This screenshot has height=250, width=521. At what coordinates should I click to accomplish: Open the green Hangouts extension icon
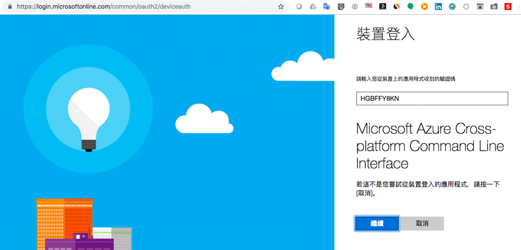[x=411, y=6]
